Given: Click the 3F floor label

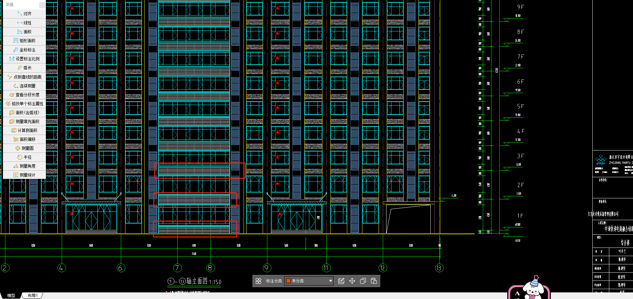Looking at the screenshot, I should pyautogui.click(x=520, y=156).
